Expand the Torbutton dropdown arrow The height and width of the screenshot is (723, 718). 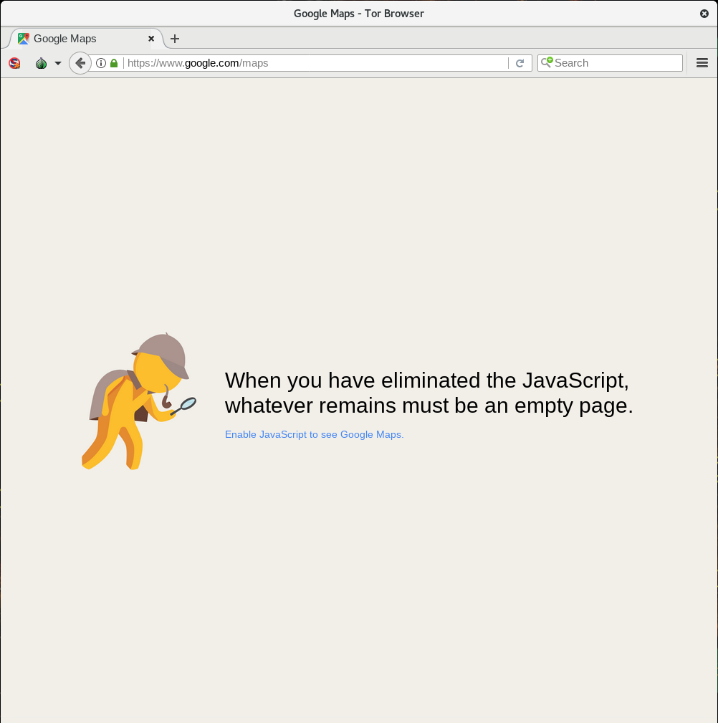57,63
